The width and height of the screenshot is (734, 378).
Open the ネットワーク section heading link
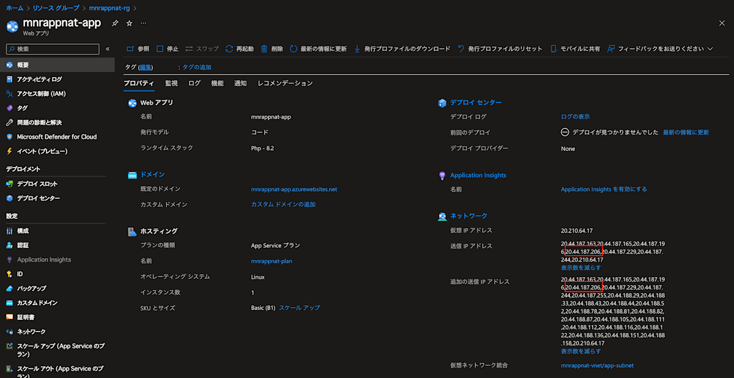(x=469, y=216)
